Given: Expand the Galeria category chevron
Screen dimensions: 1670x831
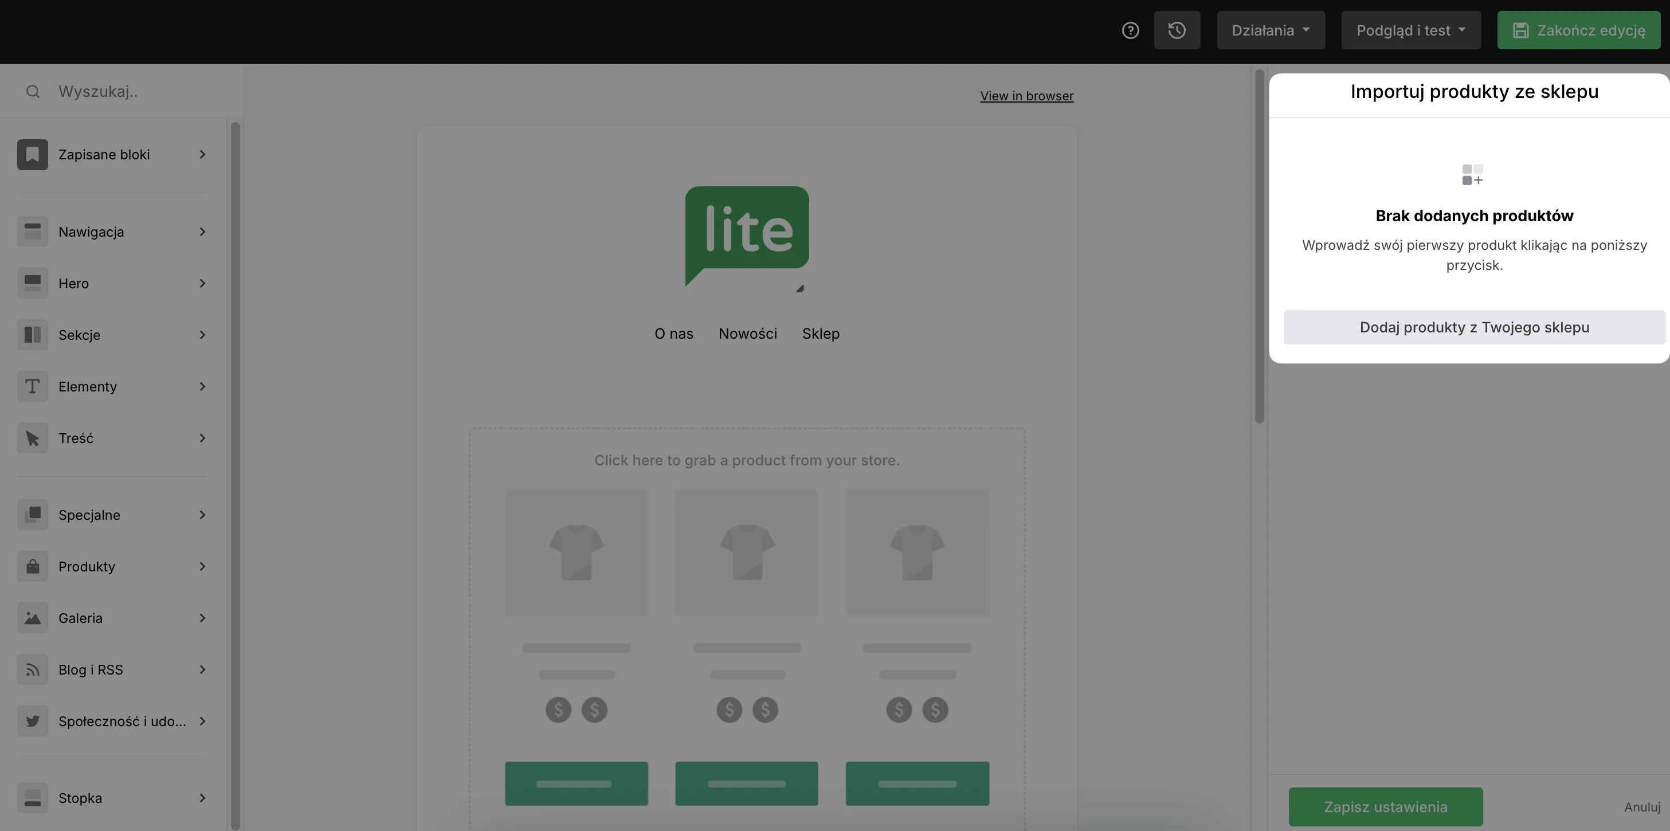Looking at the screenshot, I should pyautogui.click(x=202, y=618).
